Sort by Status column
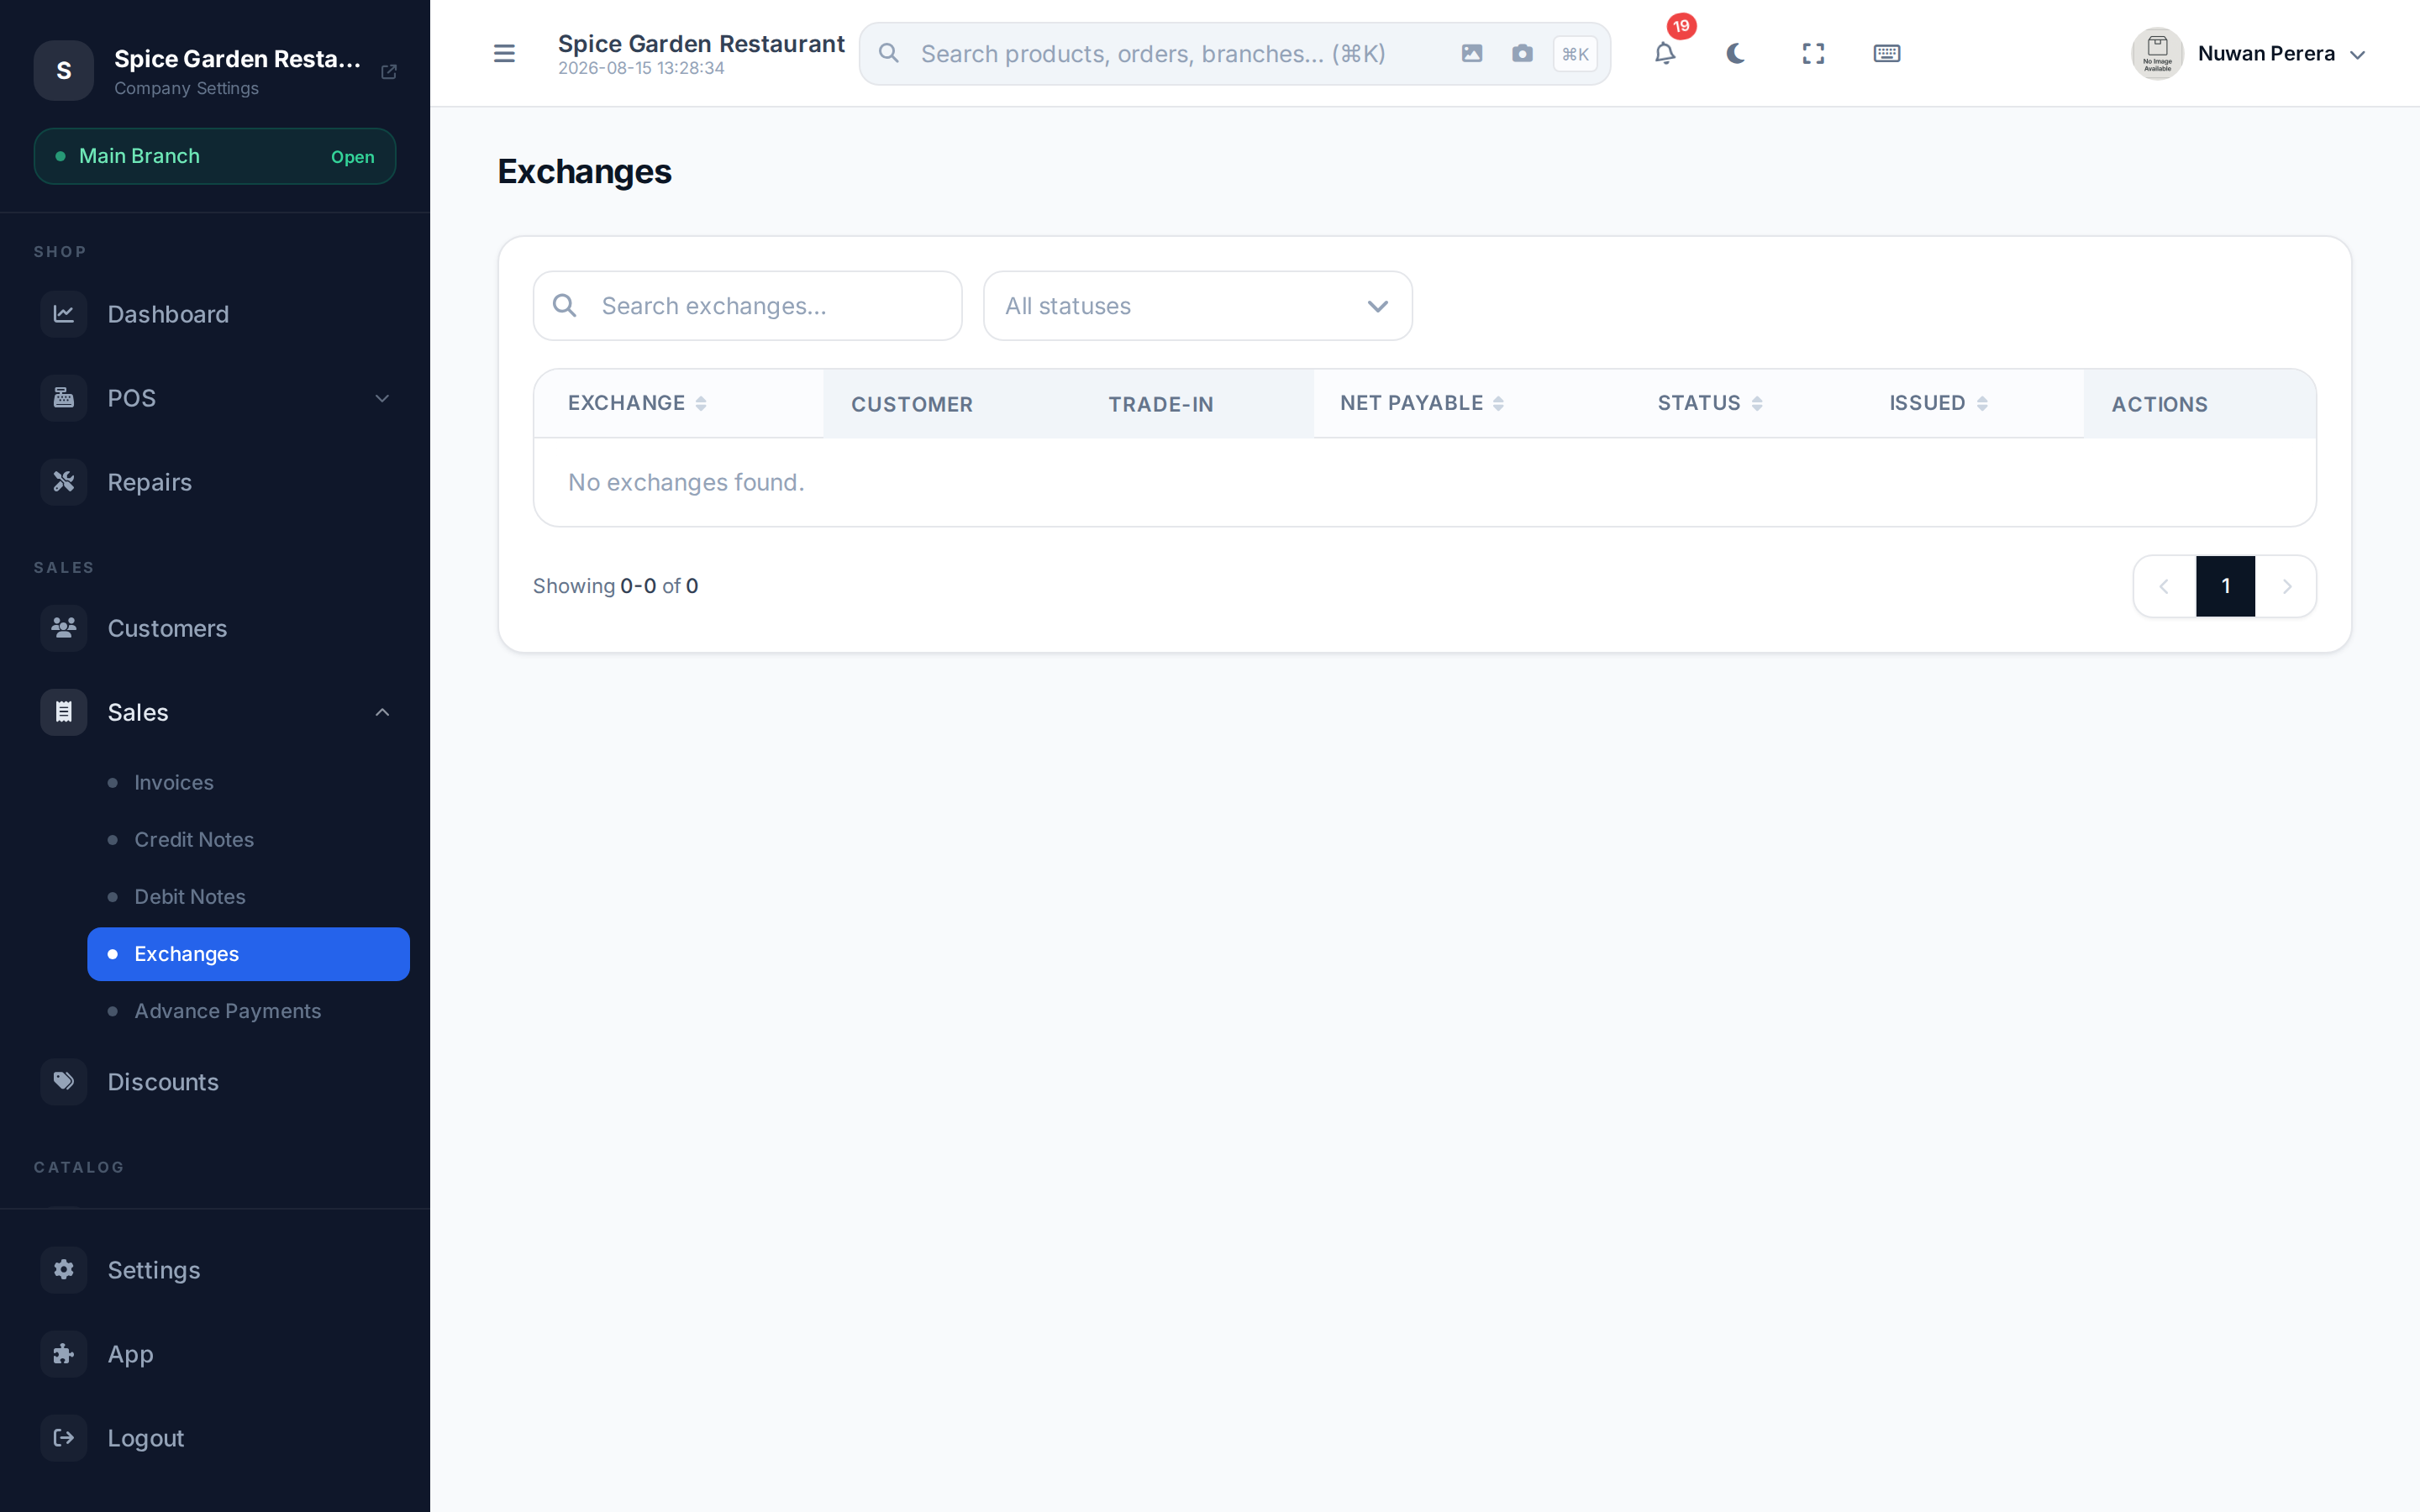2420x1512 pixels. pos(1710,403)
